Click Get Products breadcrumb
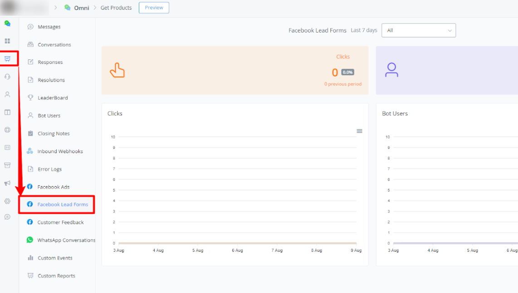Viewport: 518px width, 293px height. [x=116, y=8]
